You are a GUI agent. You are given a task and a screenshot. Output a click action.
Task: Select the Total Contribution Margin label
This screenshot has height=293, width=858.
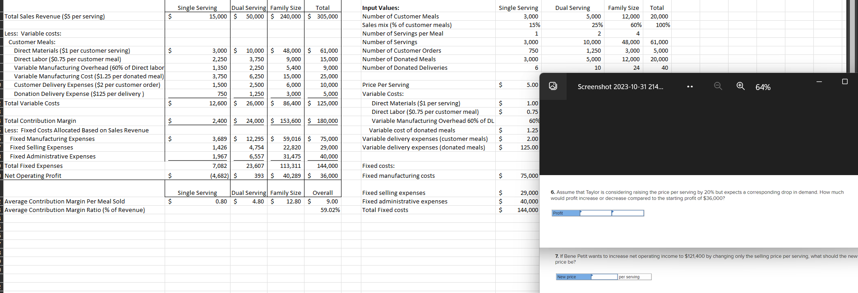click(x=40, y=121)
